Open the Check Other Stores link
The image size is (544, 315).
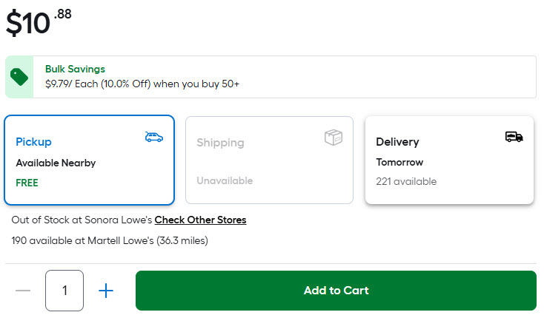tap(200, 220)
